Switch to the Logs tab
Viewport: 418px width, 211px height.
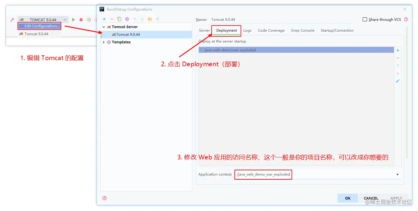(247, 30)
